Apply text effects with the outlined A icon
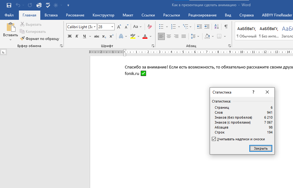This screenshot has height=188, width=293. pyautogui.click(x=121, y=36)
